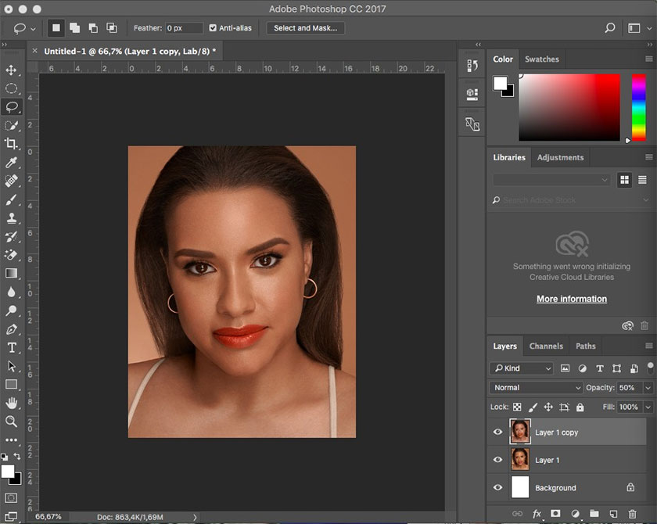Select the Hand tool
Image resolution: width=657 pixels, height=524 pixels.
coord(11,403)
